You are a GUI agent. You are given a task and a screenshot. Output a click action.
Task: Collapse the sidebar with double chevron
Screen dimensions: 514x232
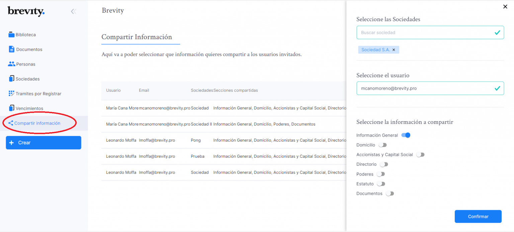[73, 11]
